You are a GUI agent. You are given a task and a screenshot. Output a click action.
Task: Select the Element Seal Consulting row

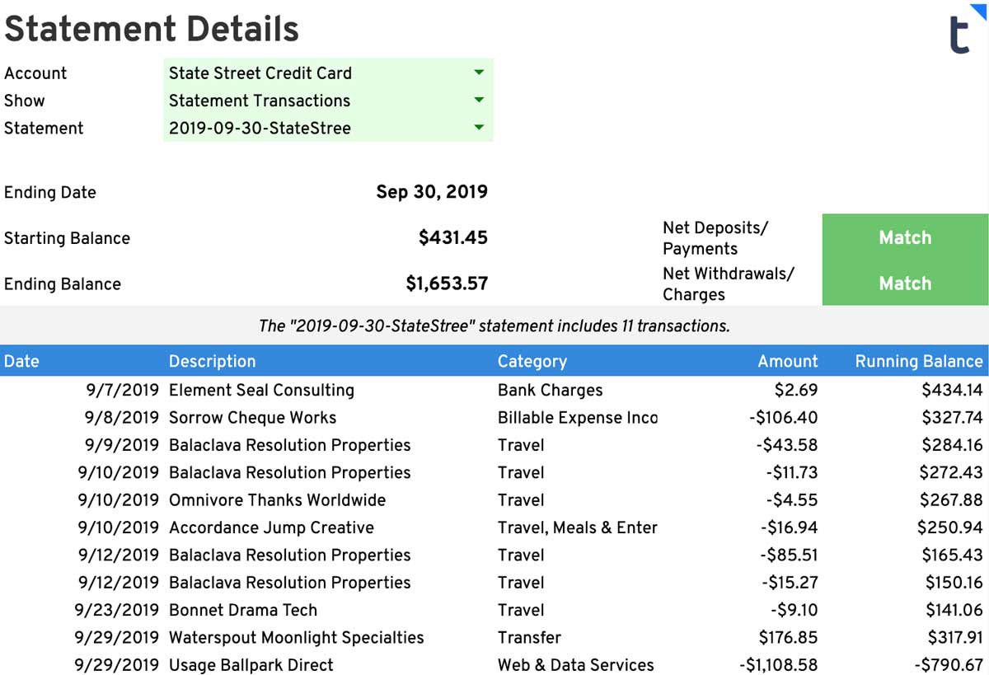[494, 390]
